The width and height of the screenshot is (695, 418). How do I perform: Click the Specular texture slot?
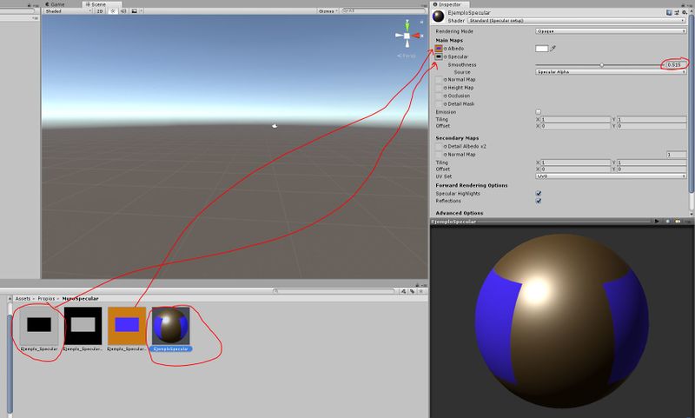point(439,56)
